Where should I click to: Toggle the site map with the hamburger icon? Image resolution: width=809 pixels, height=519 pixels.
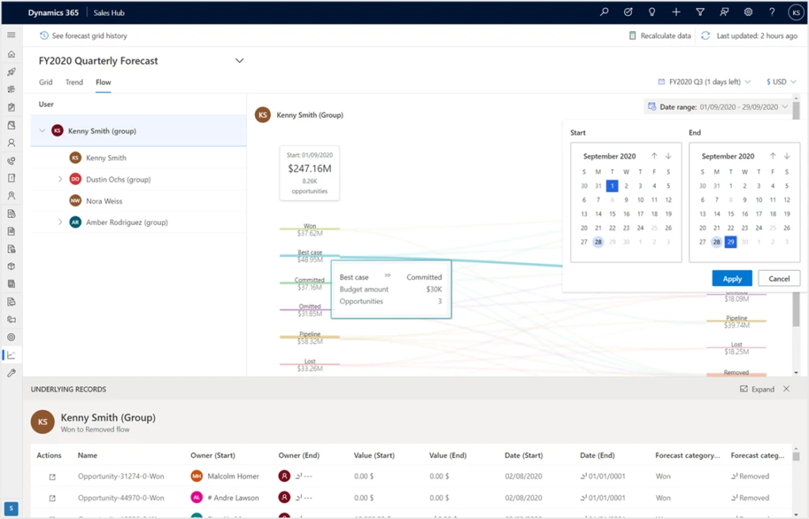coord(11,35)
